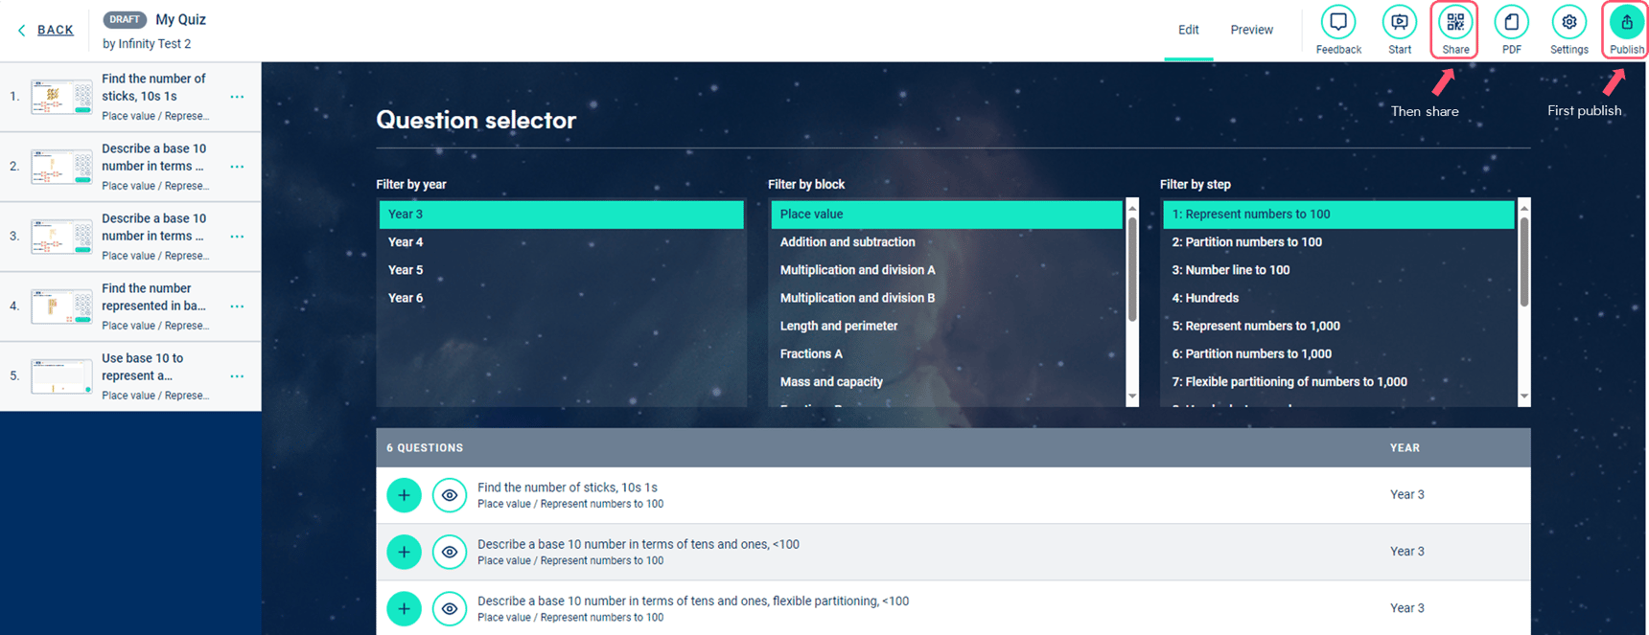This screenshot has width=1649, height=635.
Task: Export the quiz using PDF icon
Action: [1511, 23]
